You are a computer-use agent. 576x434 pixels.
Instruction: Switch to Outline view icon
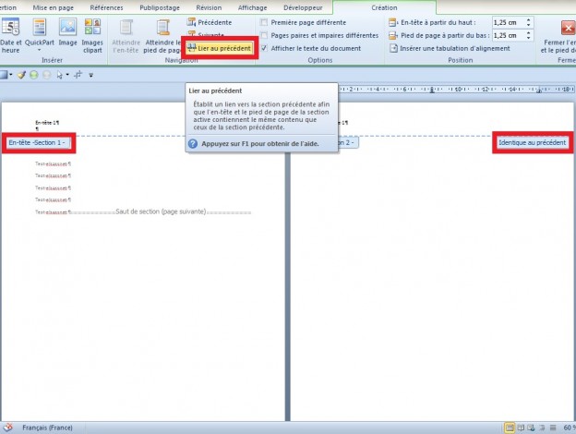pos(542,428)
